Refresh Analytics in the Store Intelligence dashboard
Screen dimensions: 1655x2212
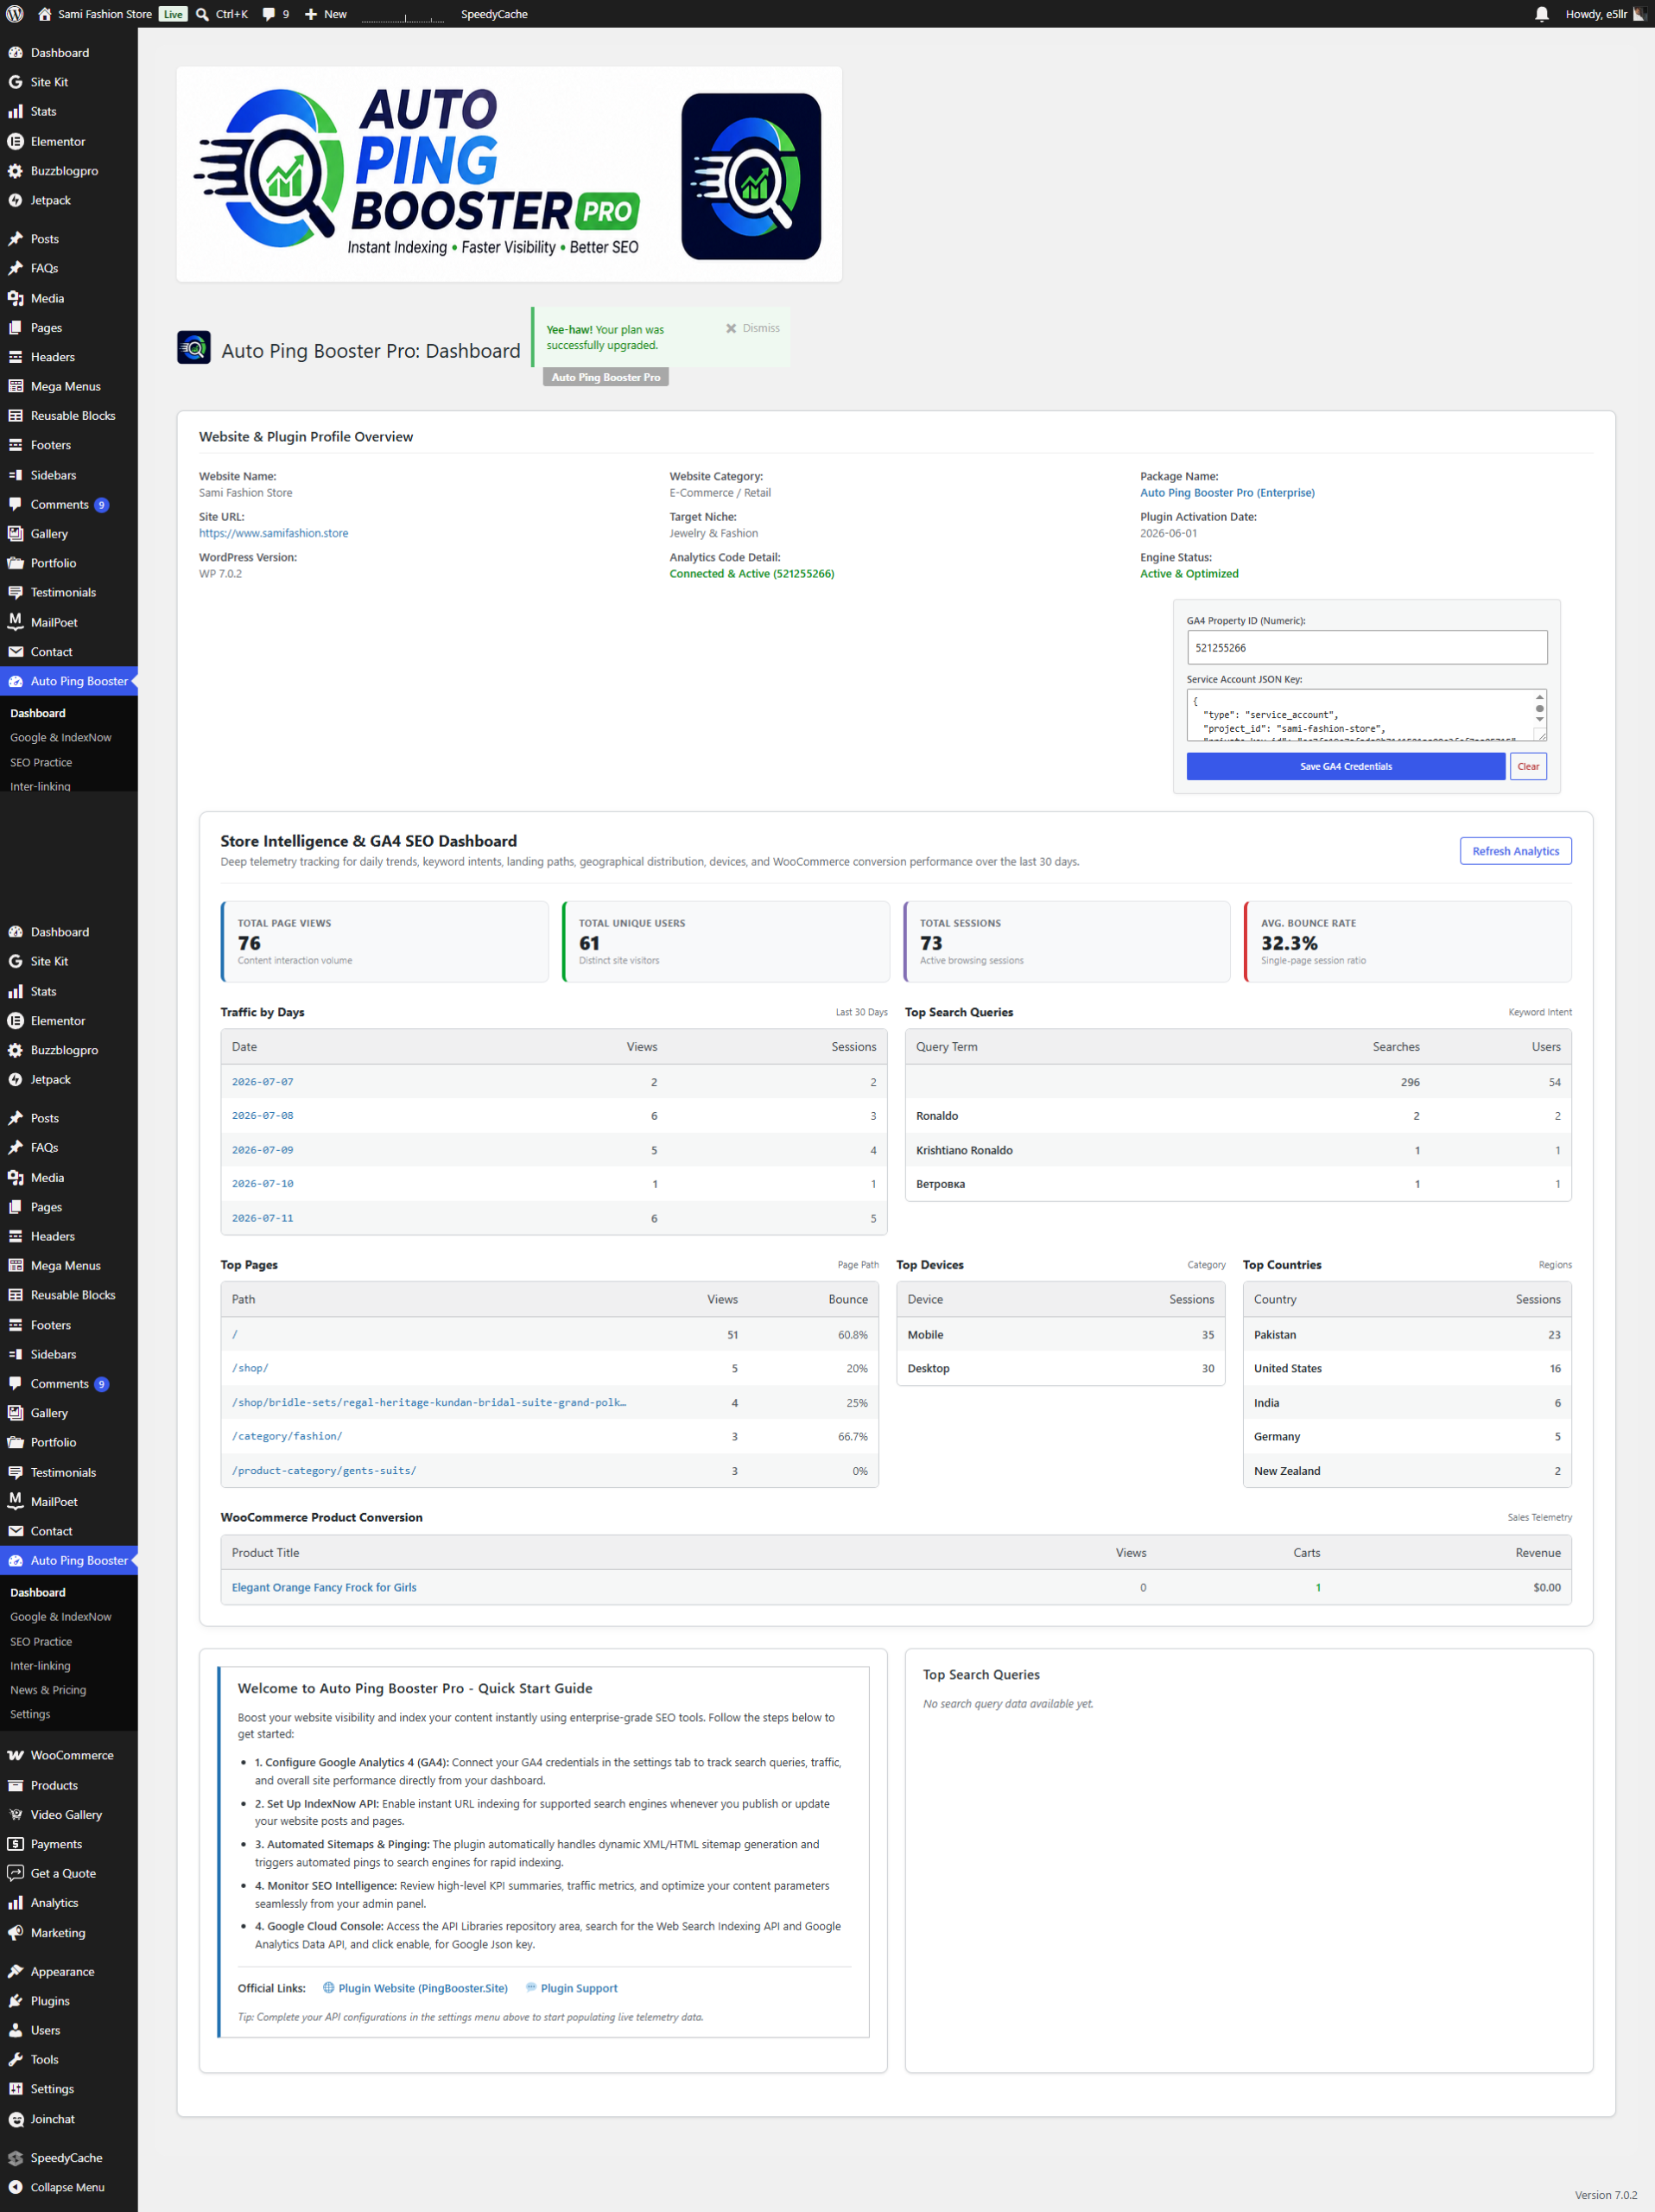tap(1515, 851)
